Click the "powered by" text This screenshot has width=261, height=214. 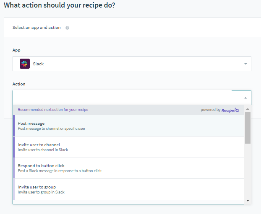point(211,110)
